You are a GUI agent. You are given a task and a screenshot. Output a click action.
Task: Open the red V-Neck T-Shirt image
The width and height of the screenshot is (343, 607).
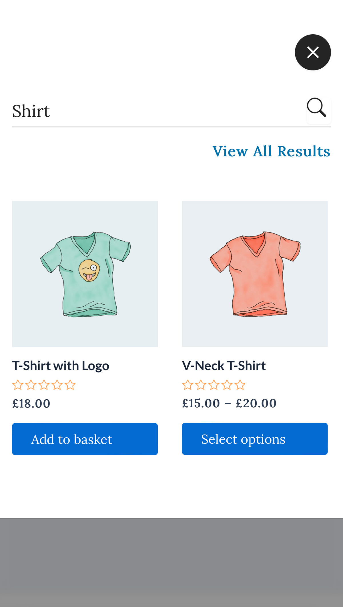click(255, 274)
